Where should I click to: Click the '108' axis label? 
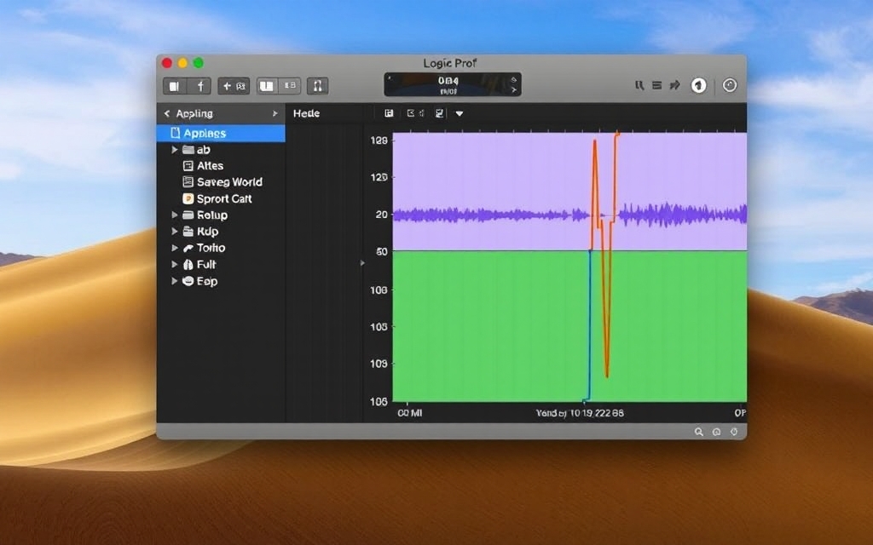pyautogui.click(x=379, y=290)
